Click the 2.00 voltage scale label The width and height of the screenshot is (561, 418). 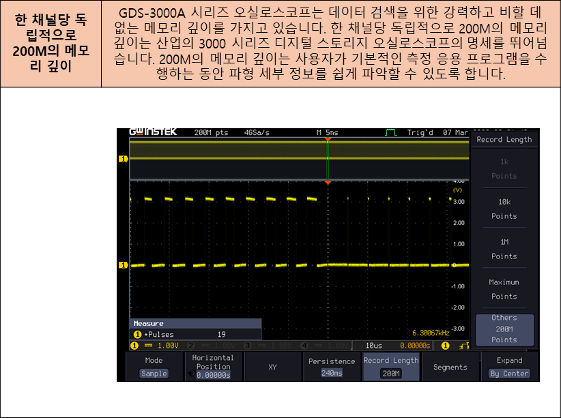(x=459, y=223)
